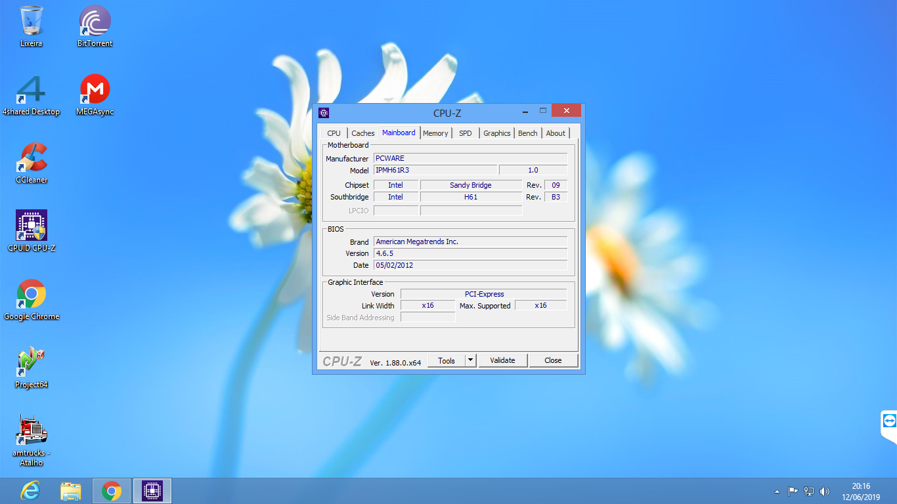The width and height of the screenshot is (897, 504).
Task: Close the CPU-Z window with the red X
Action: coord(565,110)
